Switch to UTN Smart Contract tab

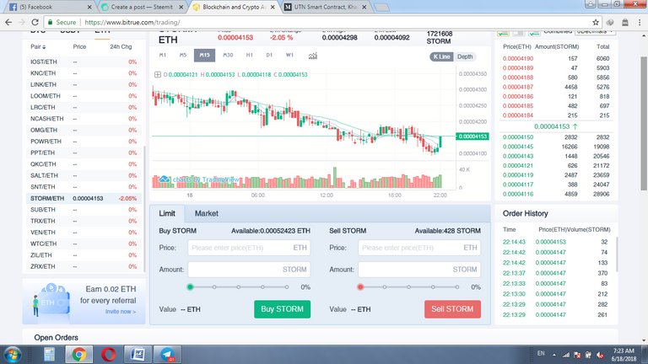tap(324, 7)
